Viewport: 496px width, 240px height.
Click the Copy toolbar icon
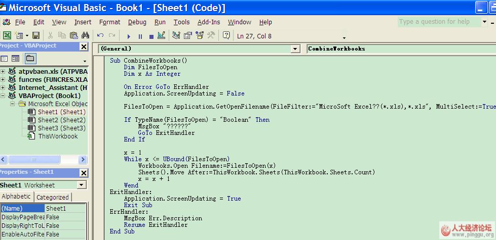62,35
